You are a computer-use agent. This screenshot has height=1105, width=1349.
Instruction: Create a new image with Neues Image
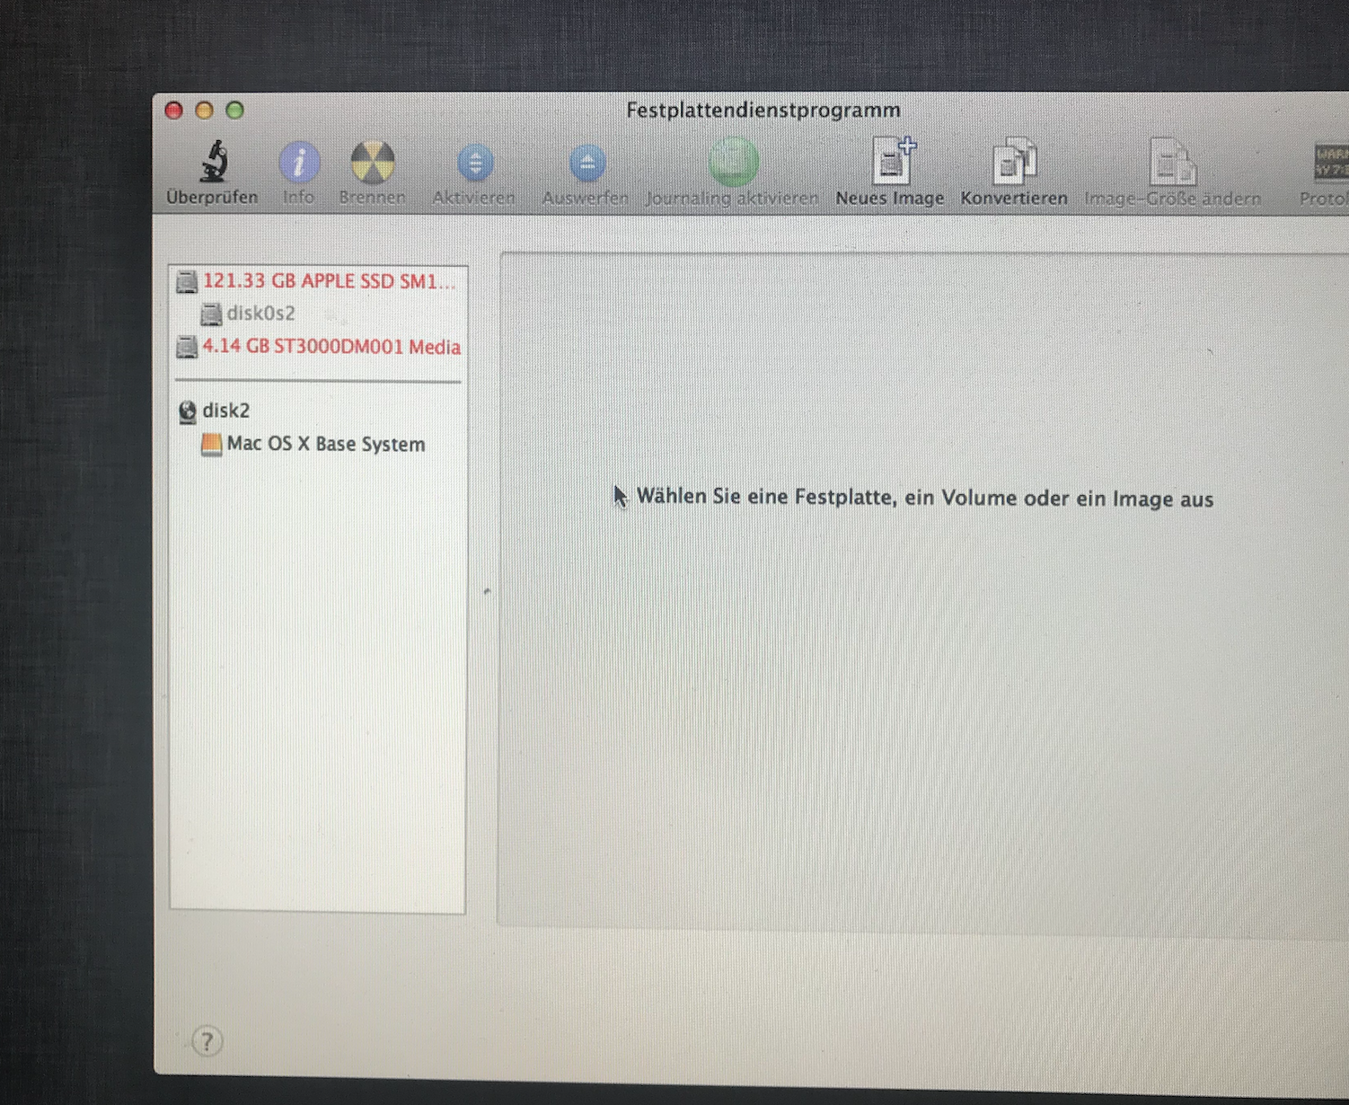[x=893, y=161]
